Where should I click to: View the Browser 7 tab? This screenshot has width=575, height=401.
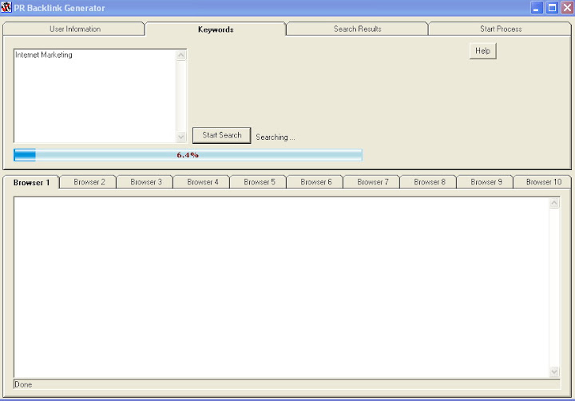coord(372,182)
